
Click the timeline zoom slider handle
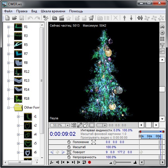pyautogui.click(x=115, y=162)
